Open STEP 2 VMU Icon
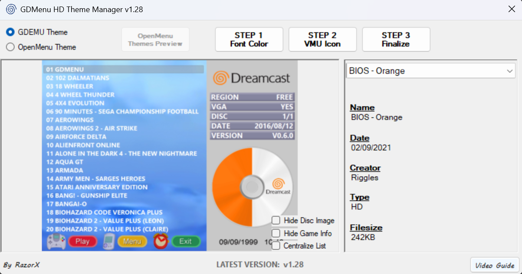This screenshot has width=522, height=274. point(322,39)
